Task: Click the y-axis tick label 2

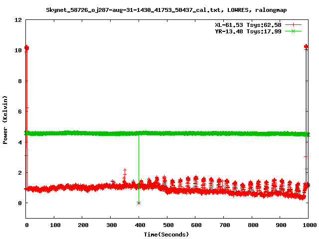Action: pos(20,173)
